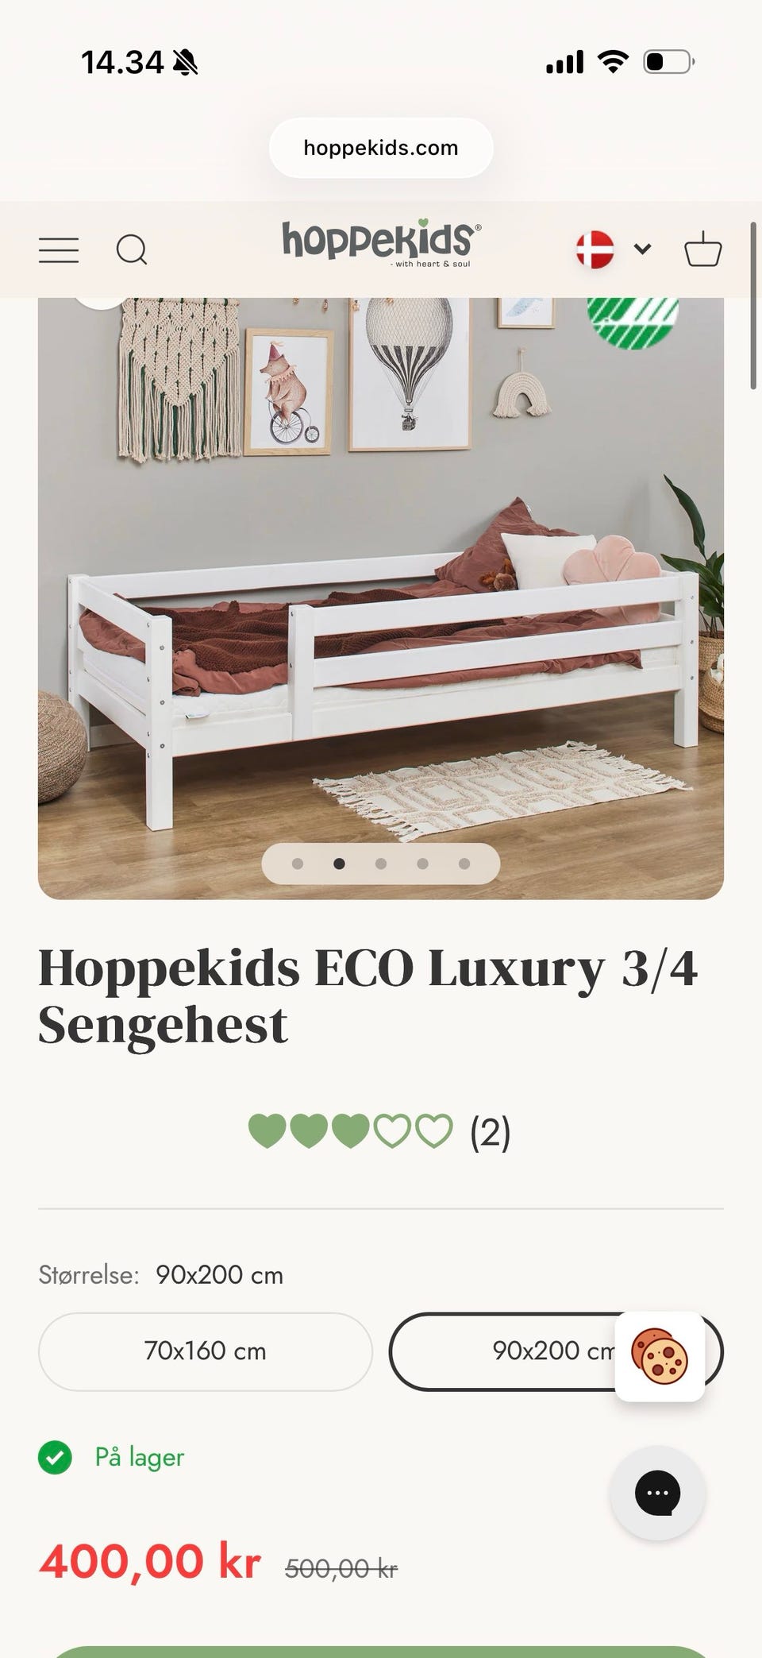Tap the hoppekids.com address bar
Screen dimensions: 762x1658
click(x=381, y=148)
